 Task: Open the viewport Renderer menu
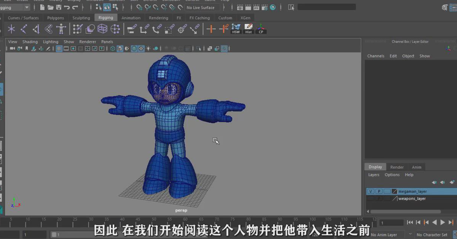(x=88, y=42)
